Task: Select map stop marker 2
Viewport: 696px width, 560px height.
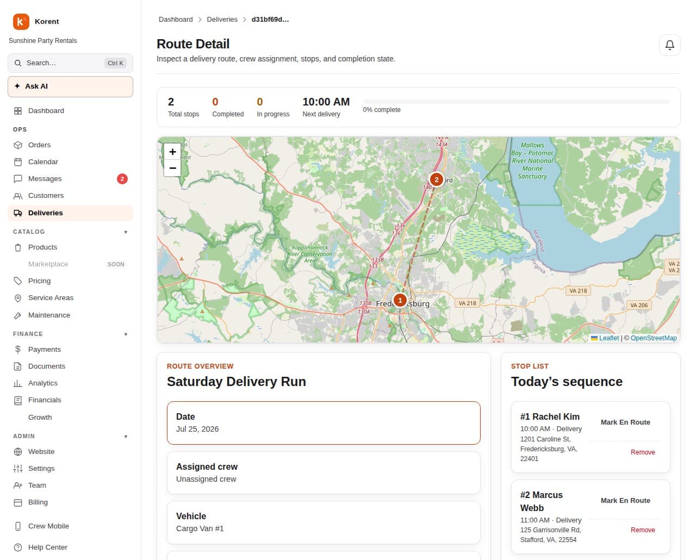Action: click(436, 179)
